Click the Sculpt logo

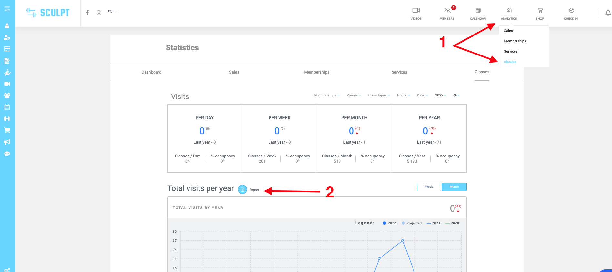point(48,13)
